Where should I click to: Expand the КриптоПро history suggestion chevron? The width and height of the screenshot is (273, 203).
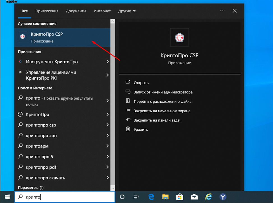click(x=108, y=114)
